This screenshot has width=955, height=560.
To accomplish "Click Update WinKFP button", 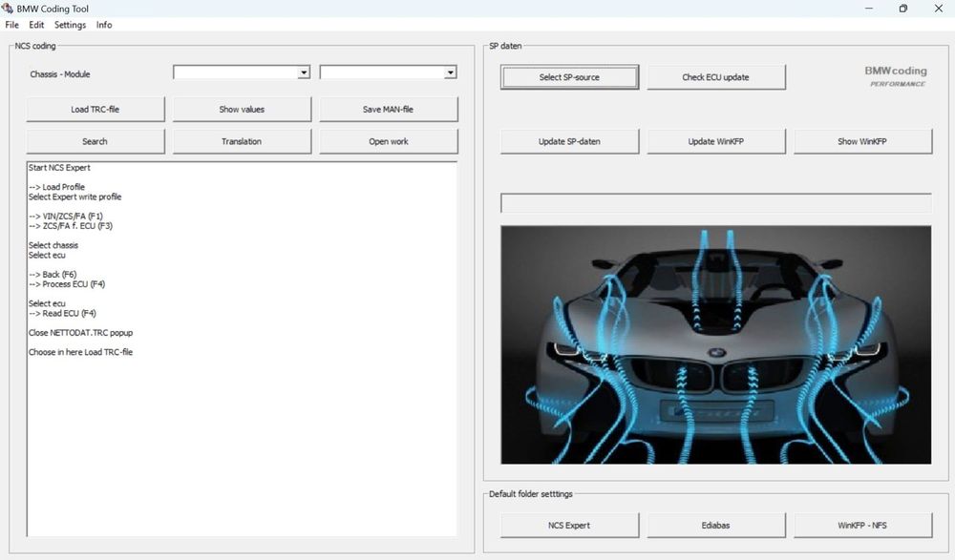I will [x=715, y=141].
